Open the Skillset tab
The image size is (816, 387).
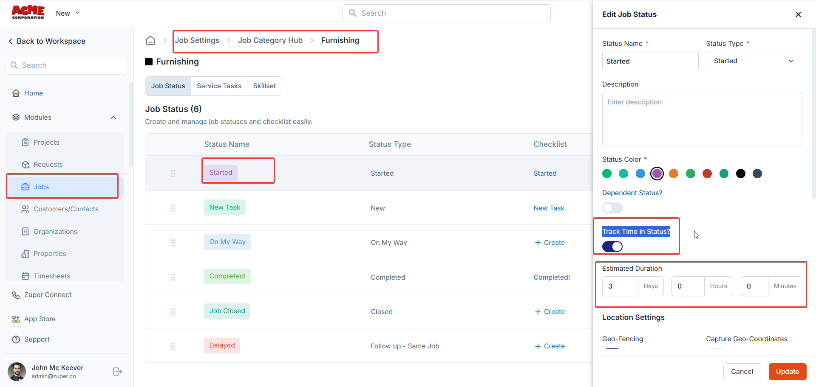click(x=264, y=86)
